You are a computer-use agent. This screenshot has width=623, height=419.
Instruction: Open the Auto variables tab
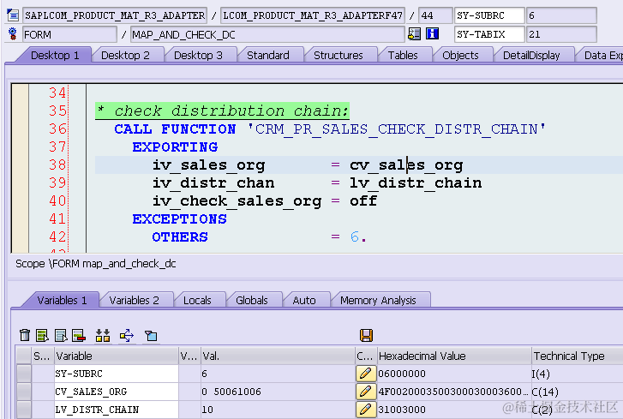tap(304, 300)
